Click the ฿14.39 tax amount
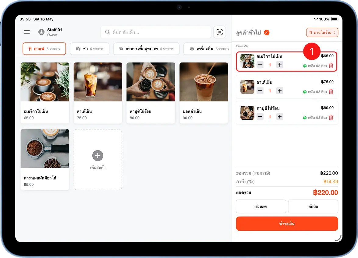 point(331,182)
